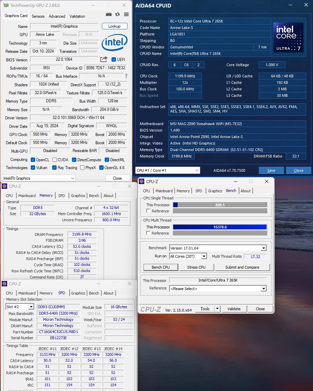313x391 pixels.
Task: Click the BIOS Version field showing 22.0.1064
Action: click(x=64, y=59)
